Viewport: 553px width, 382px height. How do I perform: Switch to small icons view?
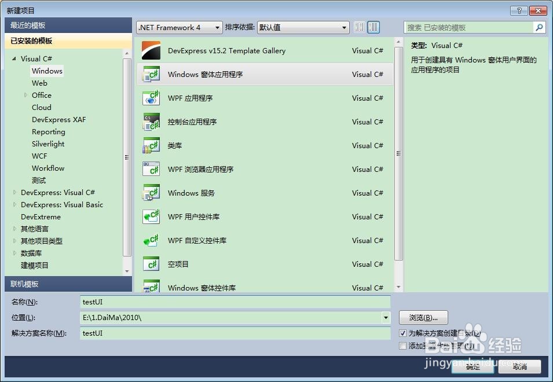pos(359,27)
